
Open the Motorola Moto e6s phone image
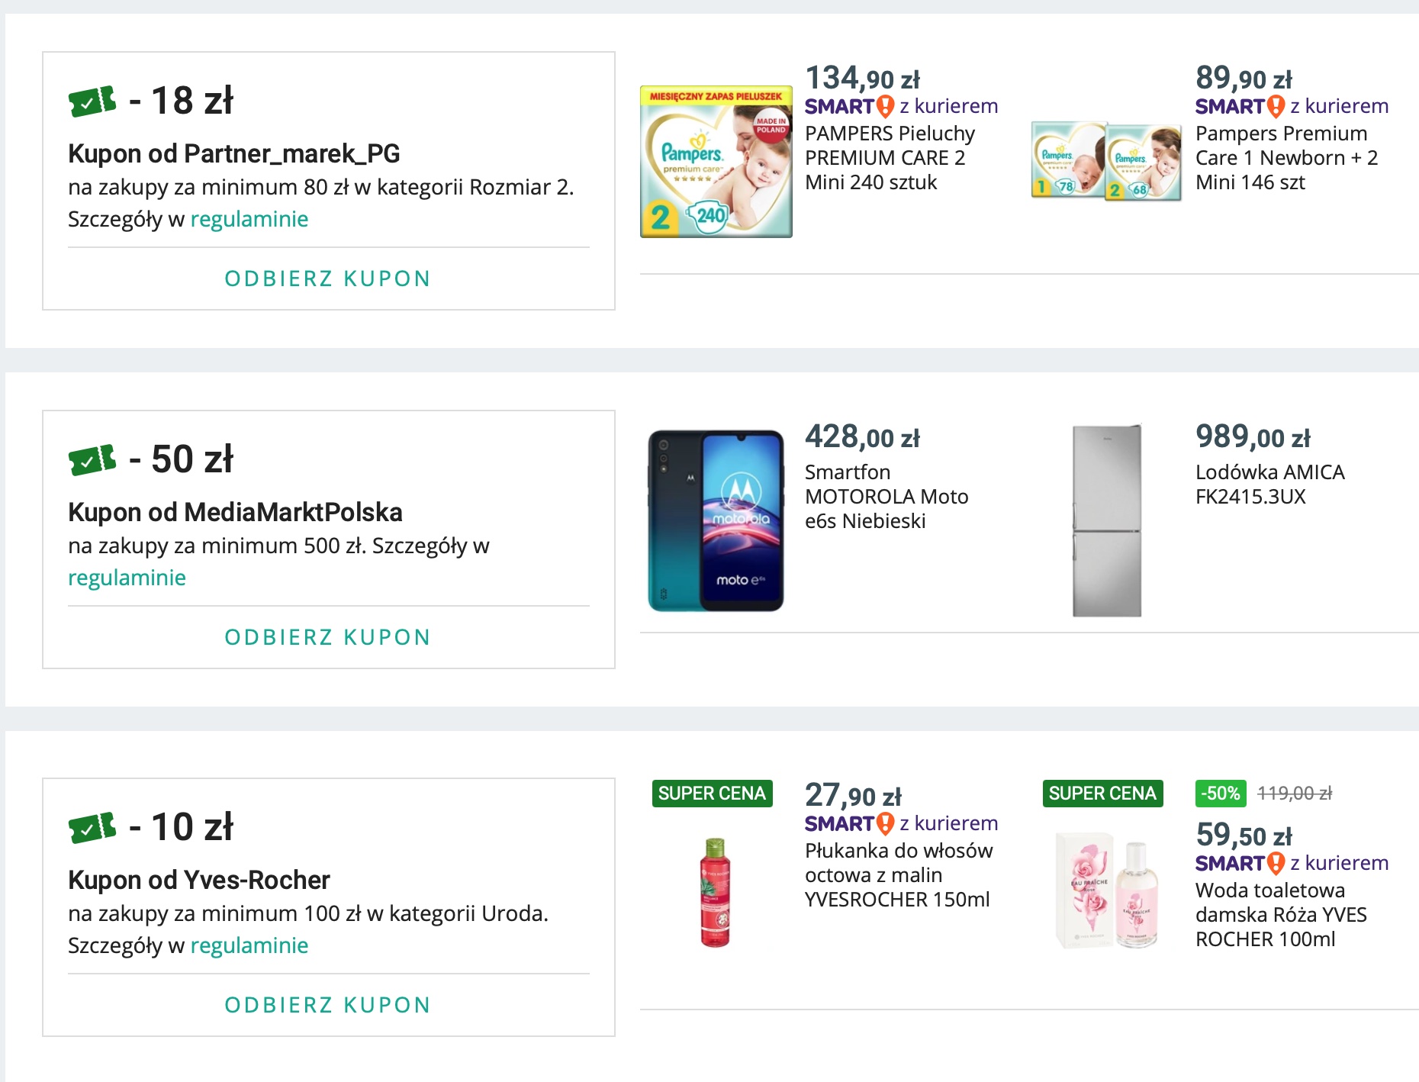click(x=716, y=520)
